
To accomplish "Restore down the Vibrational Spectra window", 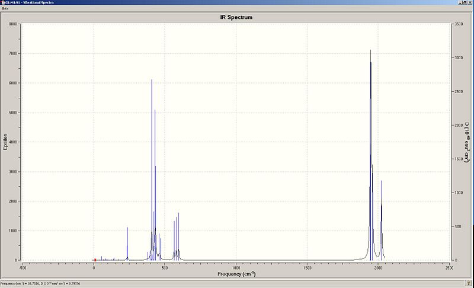I will (466, 2).
